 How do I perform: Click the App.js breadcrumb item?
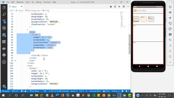click(21, 10)
